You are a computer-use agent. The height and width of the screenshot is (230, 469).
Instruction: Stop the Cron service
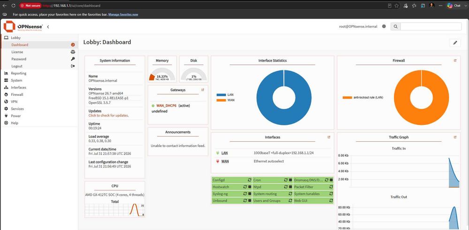point(290,180)
